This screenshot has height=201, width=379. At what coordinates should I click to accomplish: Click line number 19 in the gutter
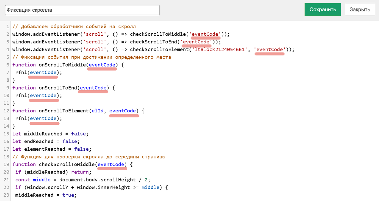tap(6, 164)
